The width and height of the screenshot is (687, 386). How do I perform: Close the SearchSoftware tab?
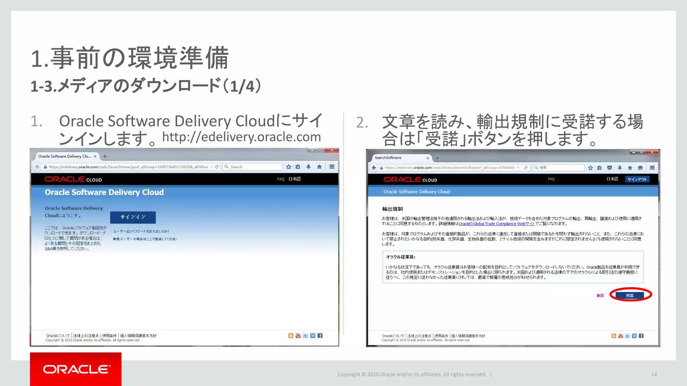tap(428, 158)
